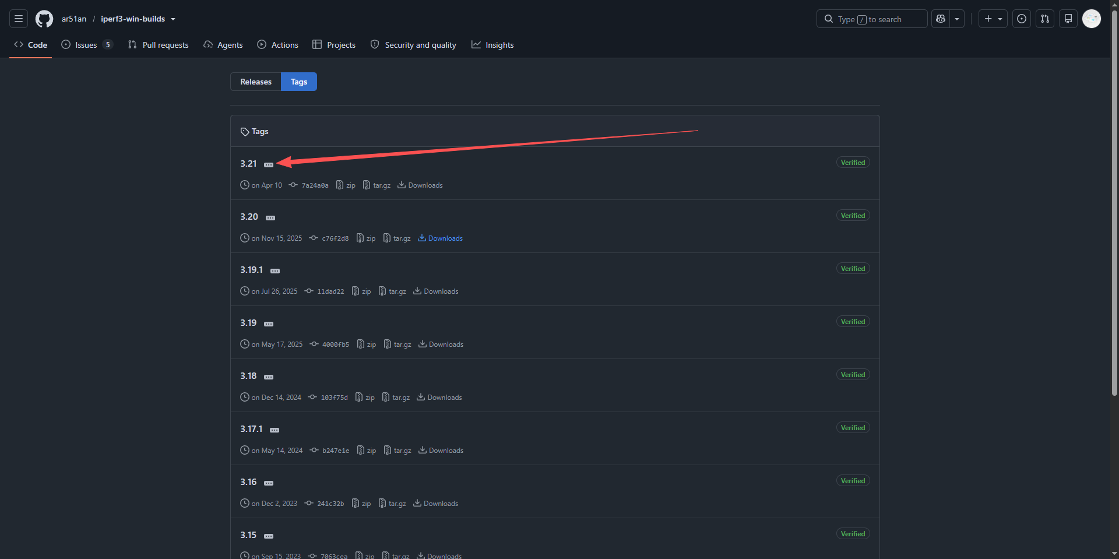Viewport: 1119px width, 559px height.
Task: Download zip for tag 3.17.1
Action: click(x=367, y=451)
